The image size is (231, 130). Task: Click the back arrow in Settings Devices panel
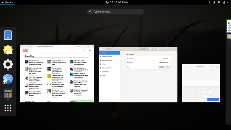click(x=101, y=49)
